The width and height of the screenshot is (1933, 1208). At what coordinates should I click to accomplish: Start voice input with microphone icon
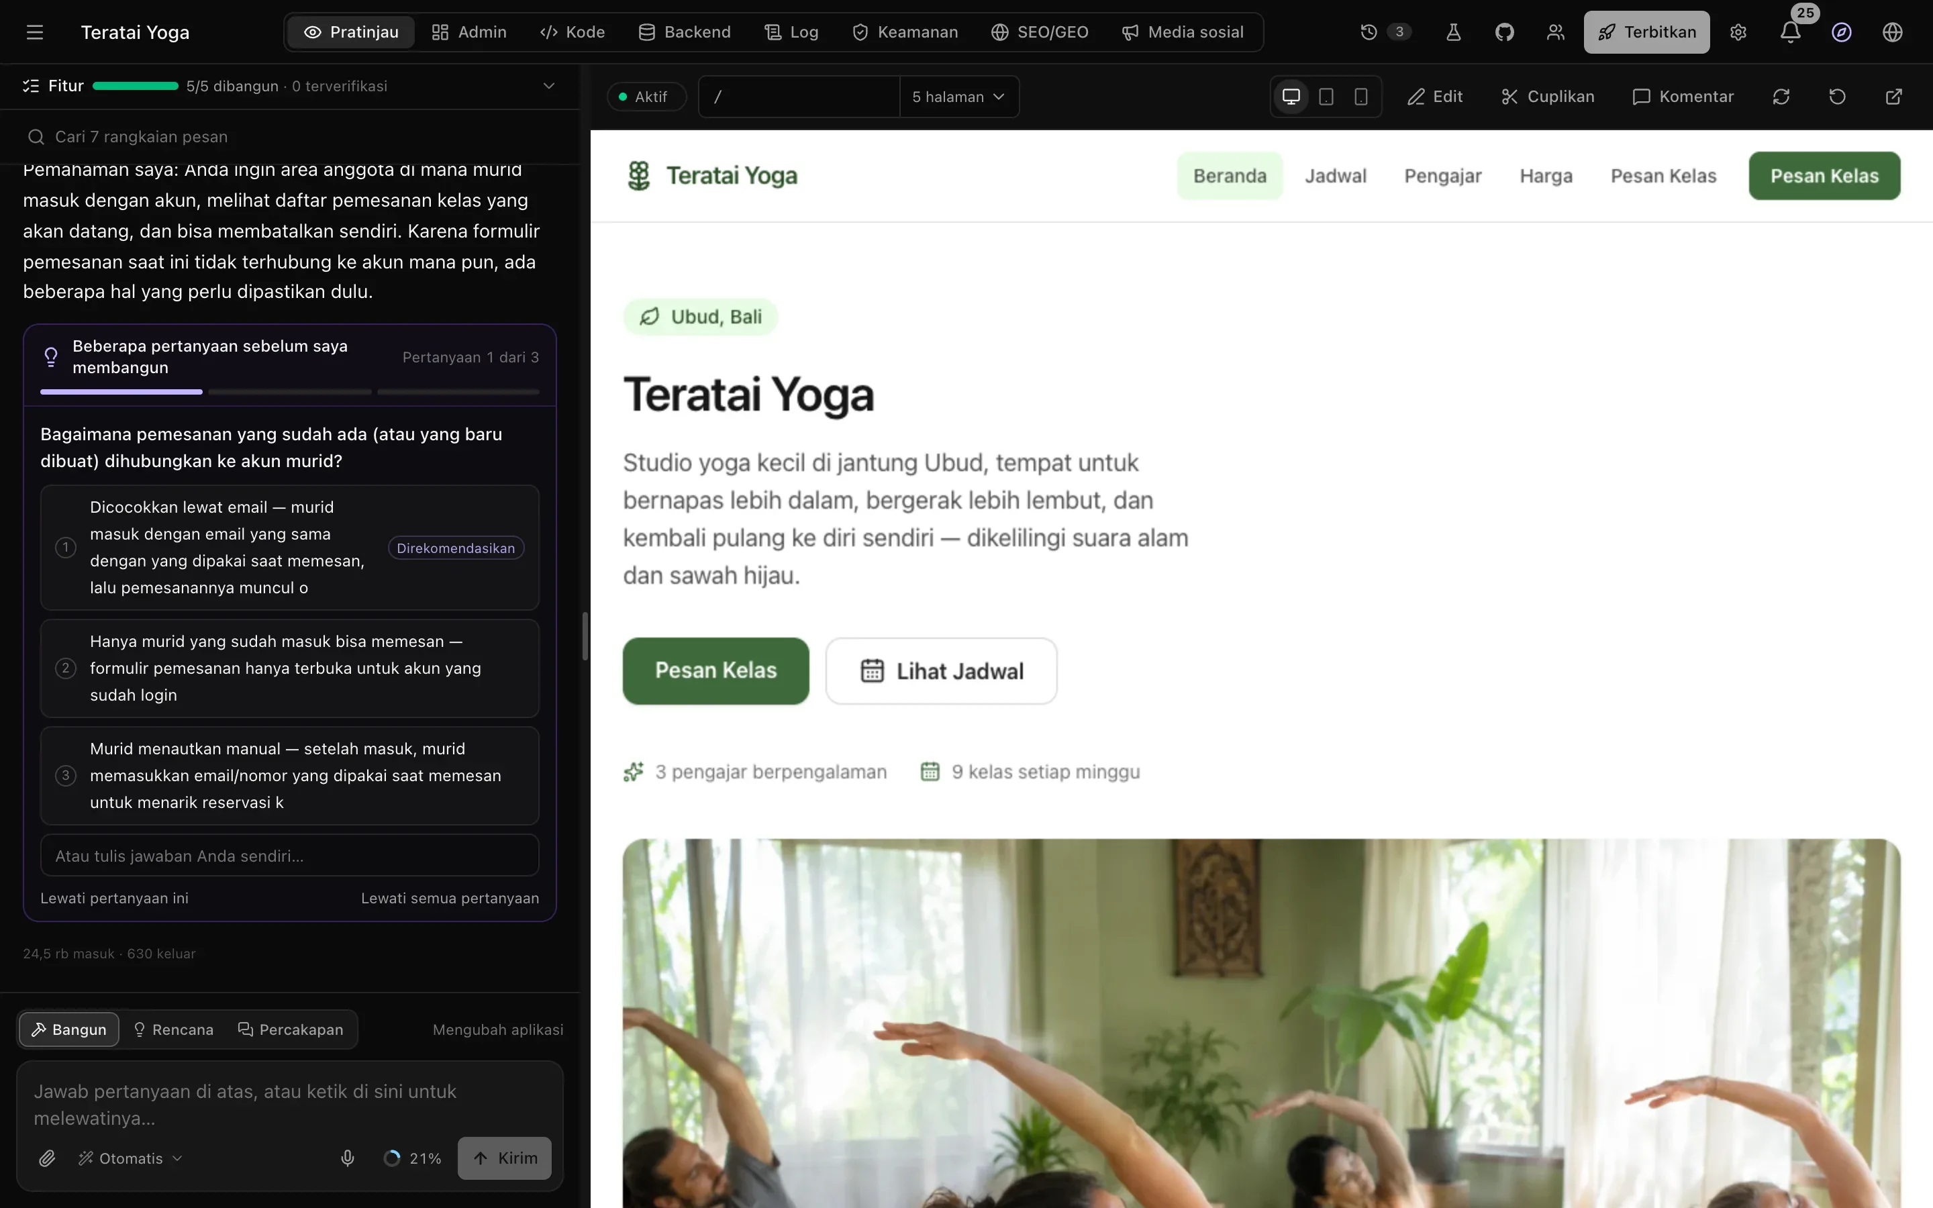(348, 1158)
